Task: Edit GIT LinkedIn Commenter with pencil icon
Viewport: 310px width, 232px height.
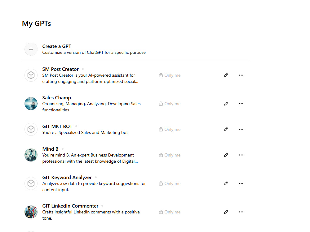Action: pos(226,212)
